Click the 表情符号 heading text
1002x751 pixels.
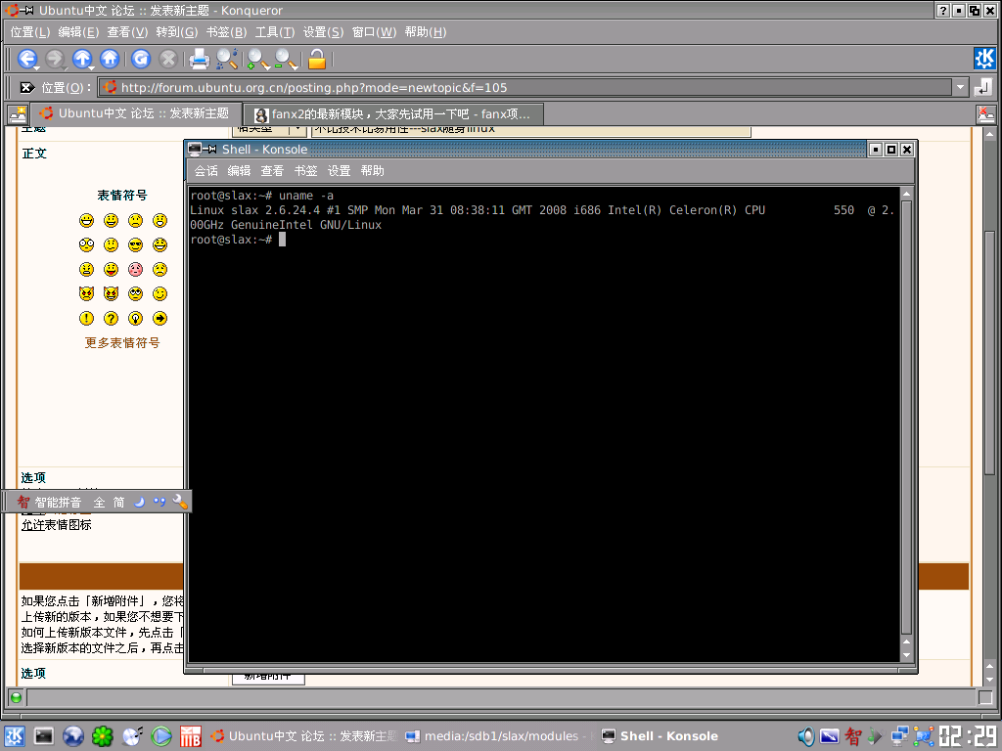[x=122, y=196]
